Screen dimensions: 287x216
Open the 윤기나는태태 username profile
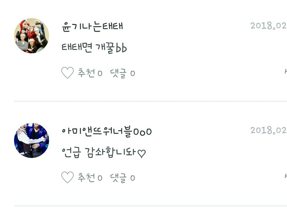[92, 26]
